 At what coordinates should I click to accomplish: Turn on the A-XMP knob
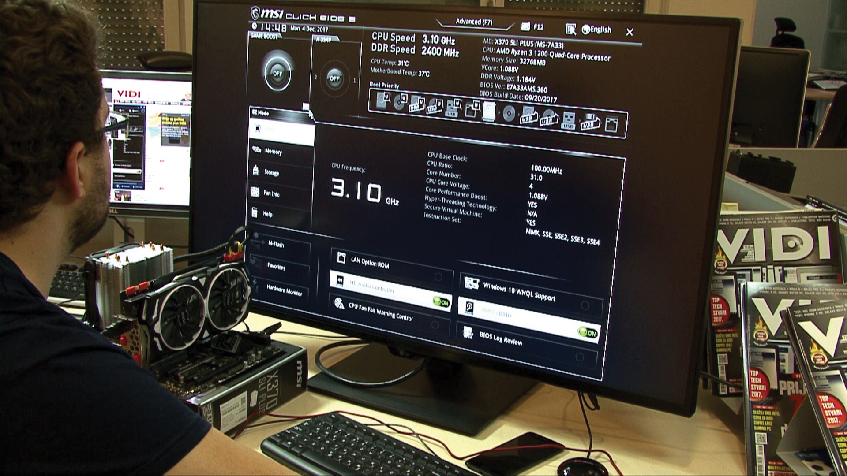pyautogui.click(x=335, y=79)
